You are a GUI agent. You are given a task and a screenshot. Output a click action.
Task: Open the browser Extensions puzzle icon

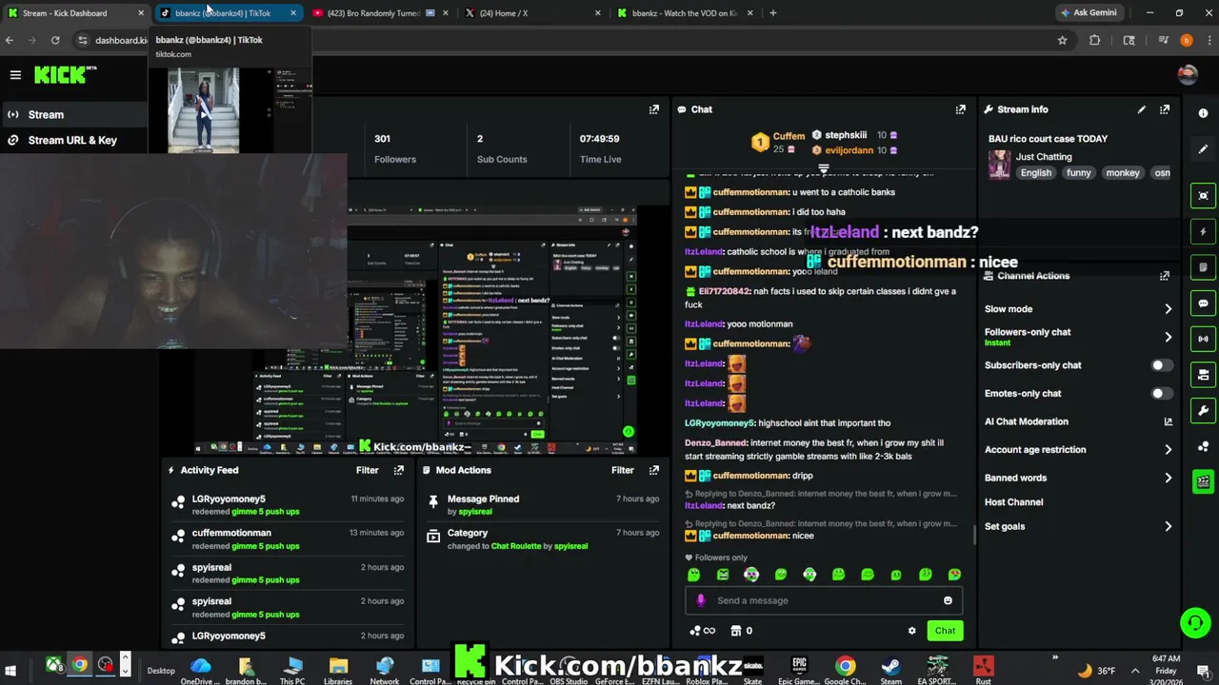[x=1094, y=40]
